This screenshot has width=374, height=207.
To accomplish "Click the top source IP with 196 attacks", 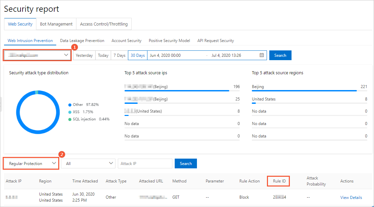I will tap(146, 87).
